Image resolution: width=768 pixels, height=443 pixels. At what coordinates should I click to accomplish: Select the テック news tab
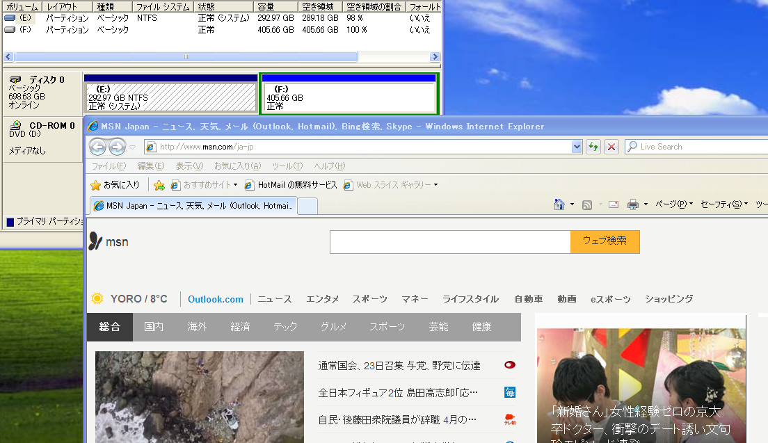(285, 327)
